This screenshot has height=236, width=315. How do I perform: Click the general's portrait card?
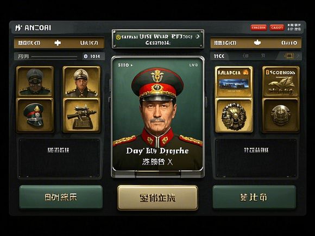(157, 114)
